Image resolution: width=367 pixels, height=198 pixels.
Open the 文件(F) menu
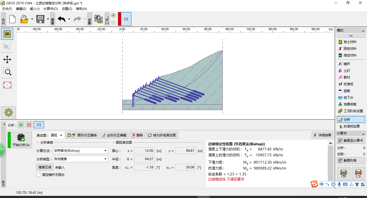tap(7, 9)
